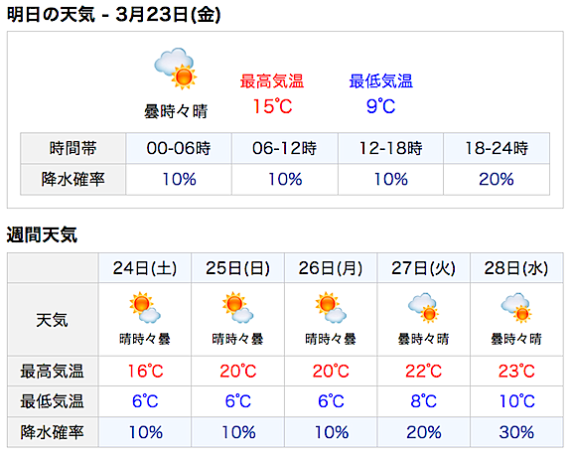Click the 降水確率 row label in weekly table
This screenshot has width=572, height=456.
point(53,432)
